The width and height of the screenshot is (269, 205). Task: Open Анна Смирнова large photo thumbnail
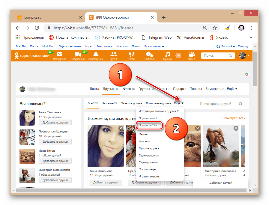(x=106, y=146)
